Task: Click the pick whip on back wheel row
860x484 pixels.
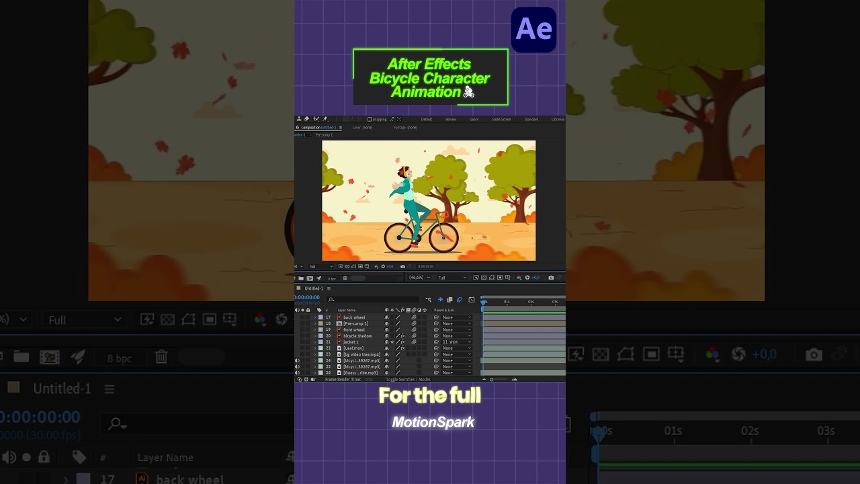Action: [436, 317]
